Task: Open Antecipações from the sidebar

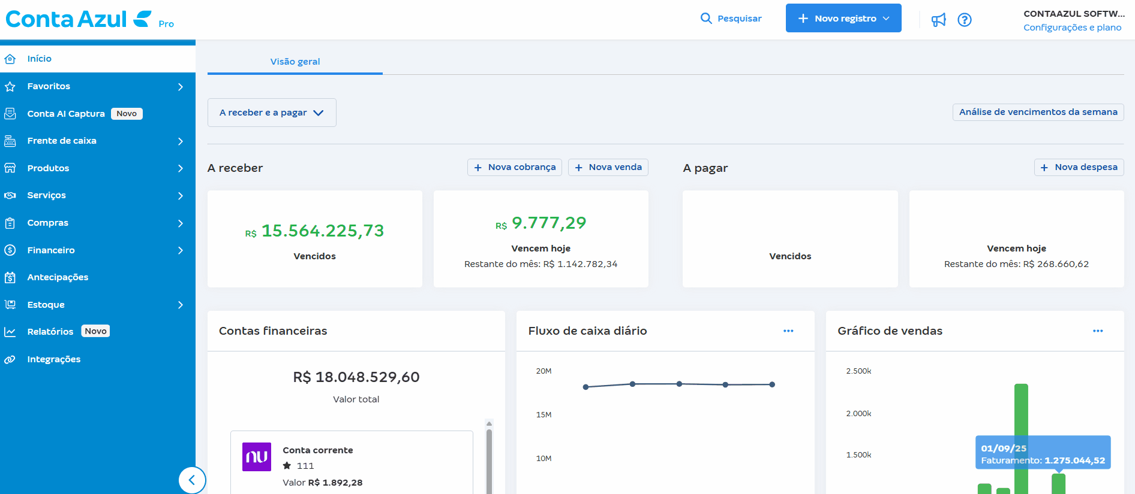Action: [x=58, y=277]
